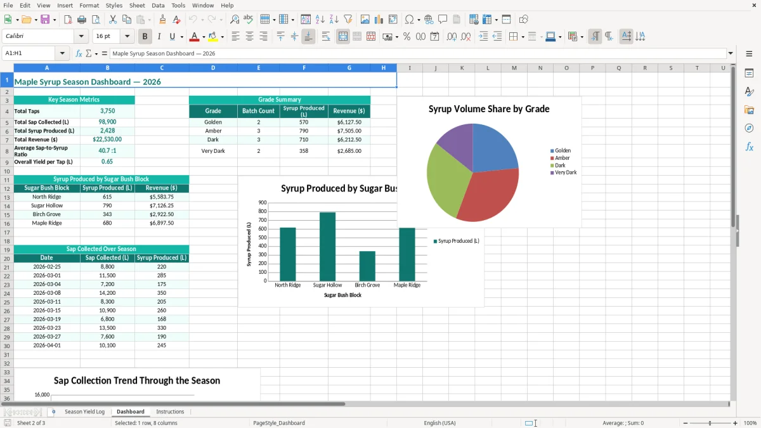Open the Background Color dropdown arrow
The width and height of the screenshot is (761, 428).
click(222, 37)
